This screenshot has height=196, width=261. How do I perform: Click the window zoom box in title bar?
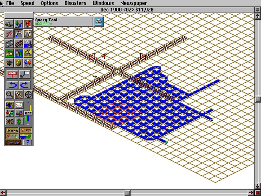tap(257, 10)
